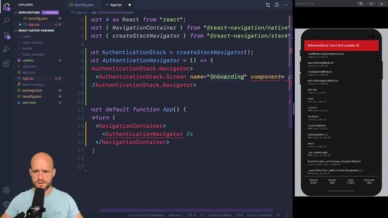This screenshot has width=388, height=218.
Task: Select tsconfig.json under Open Editors
Action: [x=38, y=19]
